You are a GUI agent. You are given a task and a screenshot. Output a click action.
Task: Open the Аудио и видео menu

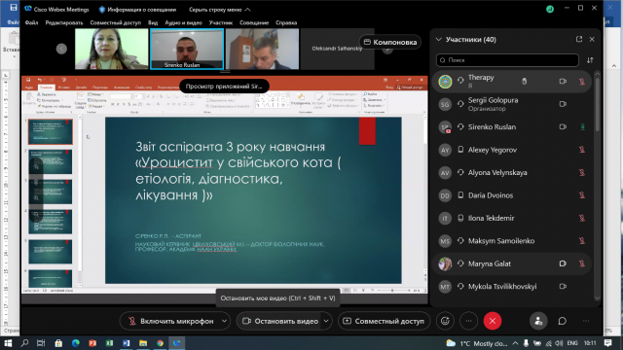point(183,22)
